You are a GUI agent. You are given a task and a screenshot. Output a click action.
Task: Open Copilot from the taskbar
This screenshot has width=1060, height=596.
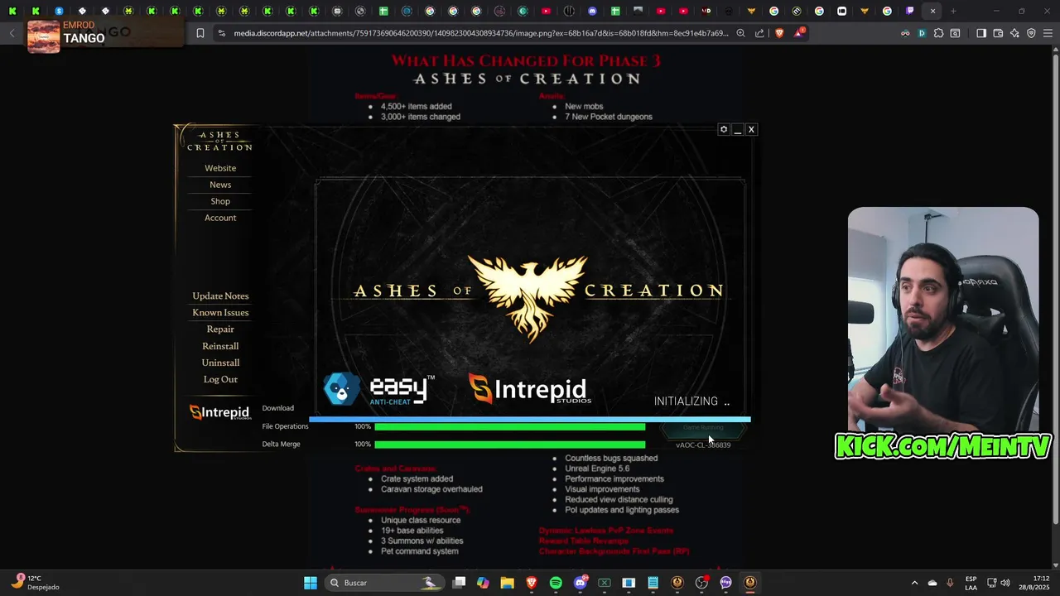[484, 583]
